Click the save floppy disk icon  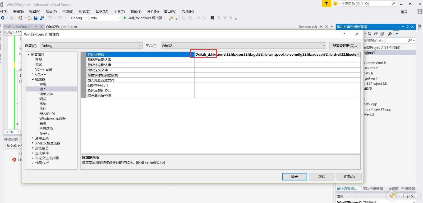click(36, 18)
